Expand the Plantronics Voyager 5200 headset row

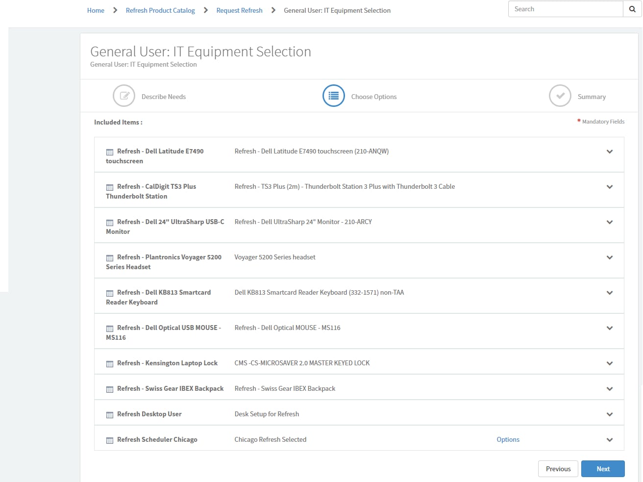click(x=610, y=257)
